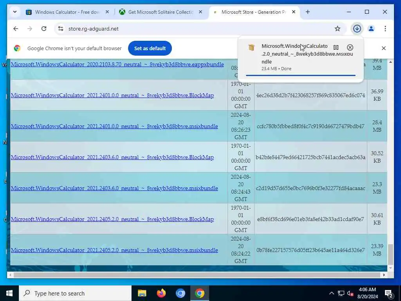Click the muted volume tray icon

[x=350, y=293]
